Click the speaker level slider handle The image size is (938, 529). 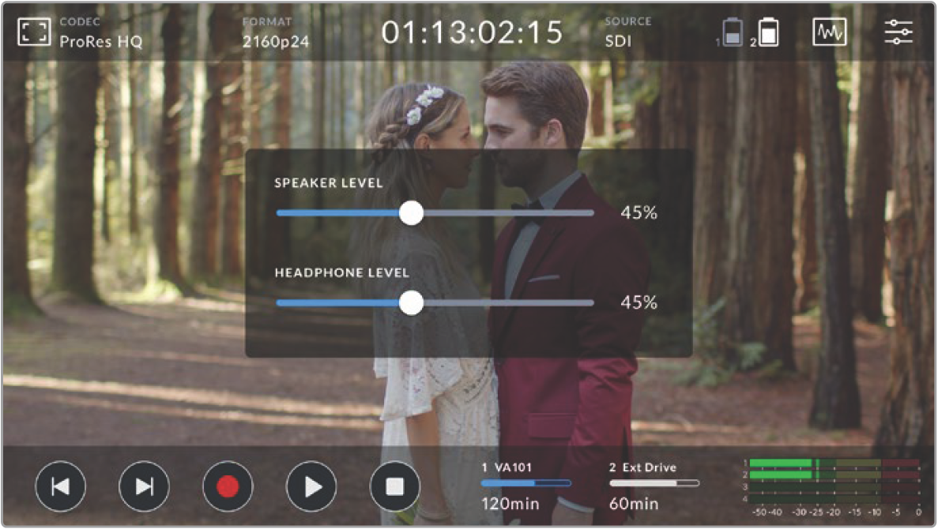[x=411, y=213]
